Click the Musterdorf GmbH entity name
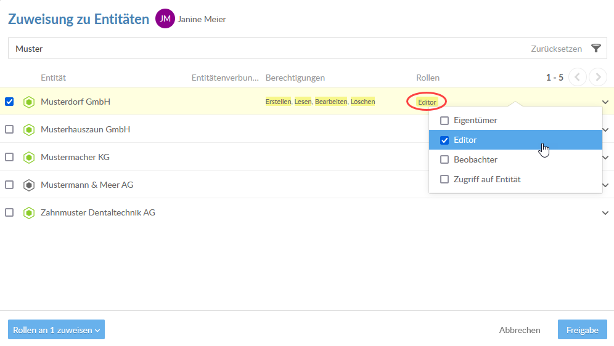614x346 pixels. pos(76,102)
